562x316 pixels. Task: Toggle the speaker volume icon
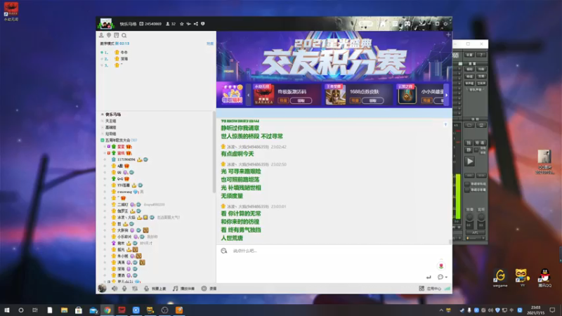[x=115, y=289]
